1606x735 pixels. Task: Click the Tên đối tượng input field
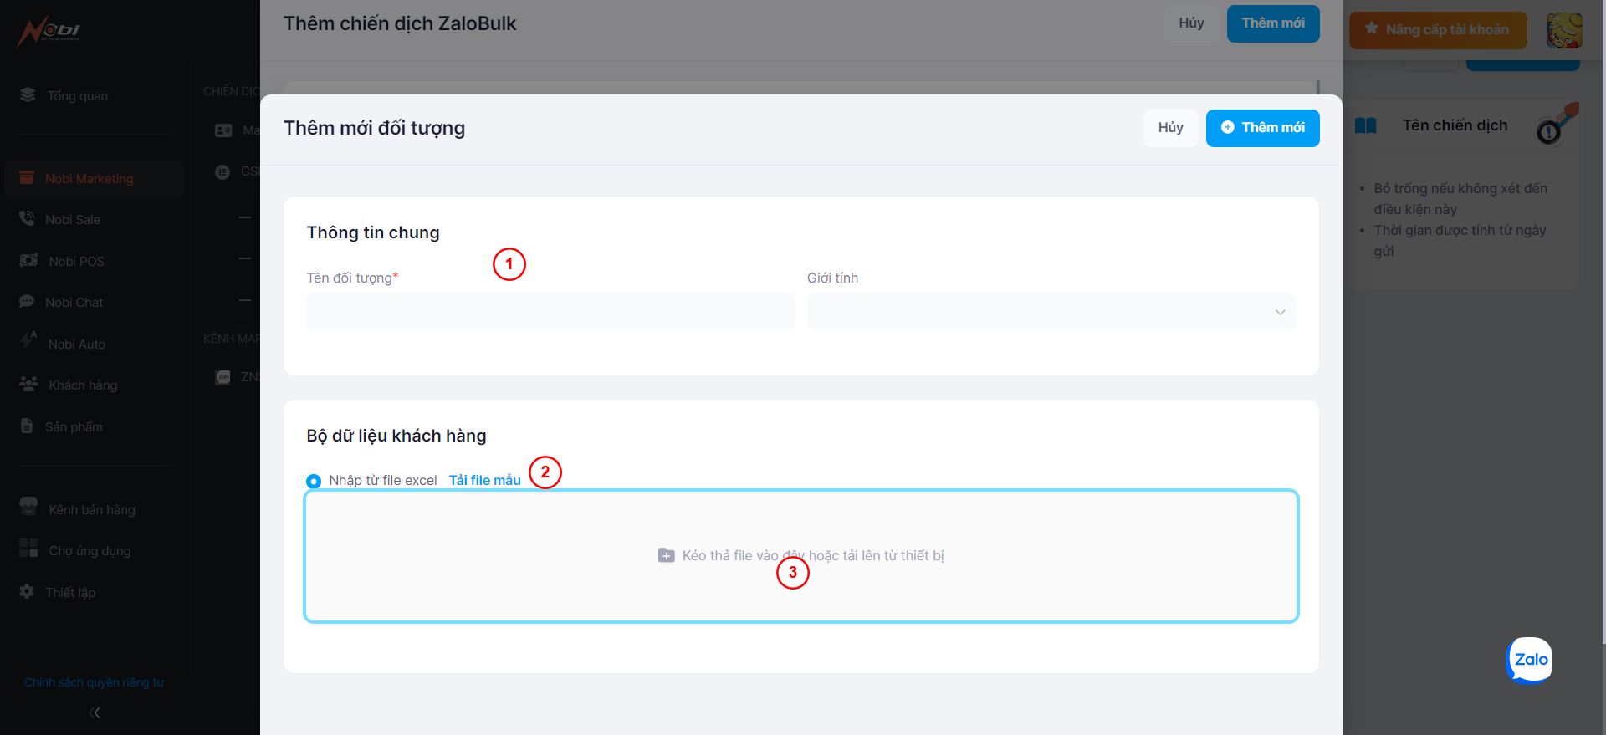click(x=550, y=312)
